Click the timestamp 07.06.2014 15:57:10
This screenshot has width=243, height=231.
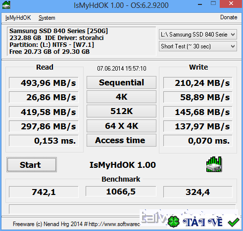(x=122, y=68)
